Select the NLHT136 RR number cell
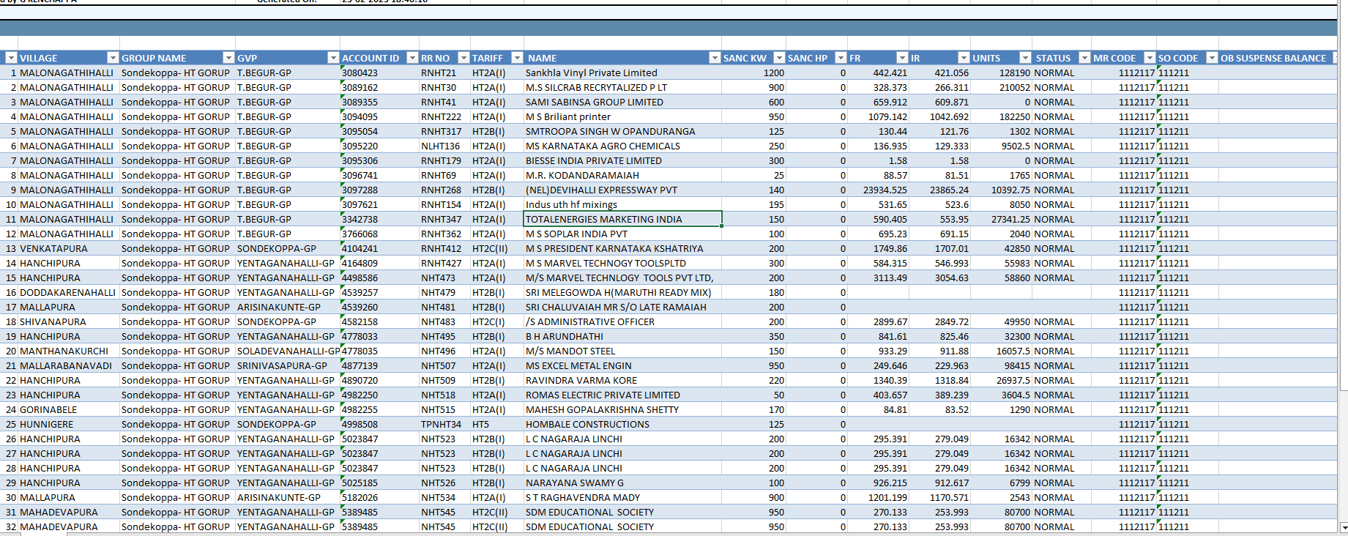The image size is (1348, 536). tap(444, 146)
